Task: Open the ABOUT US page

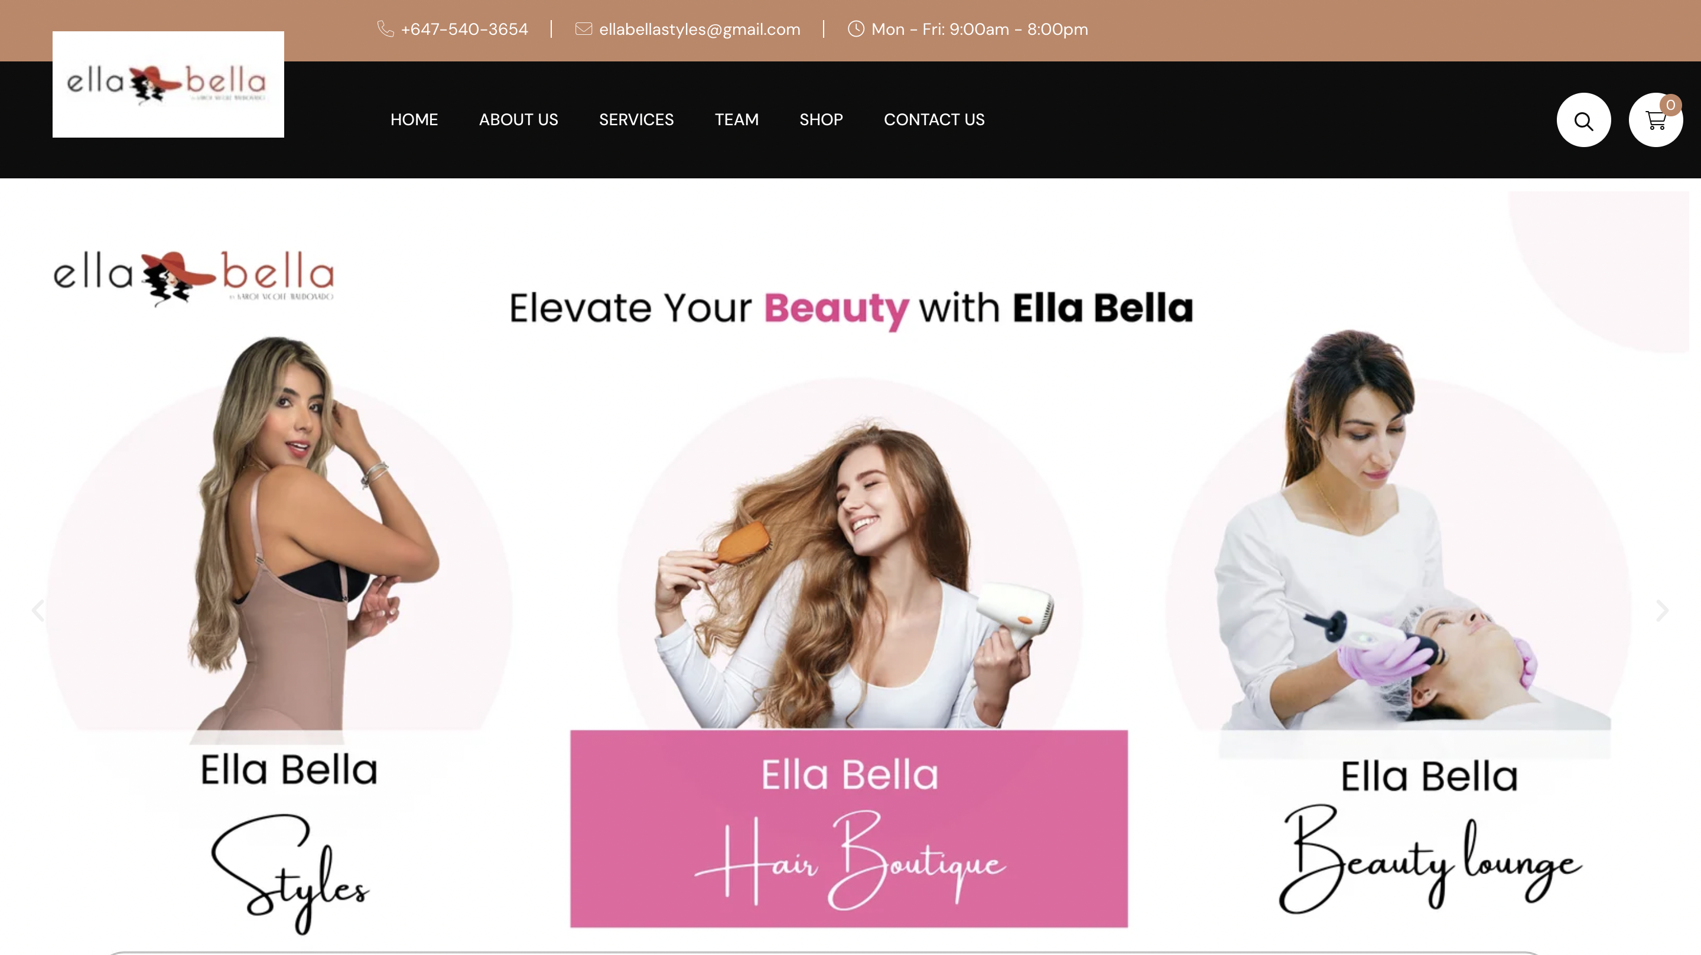Action: (518, 119)
